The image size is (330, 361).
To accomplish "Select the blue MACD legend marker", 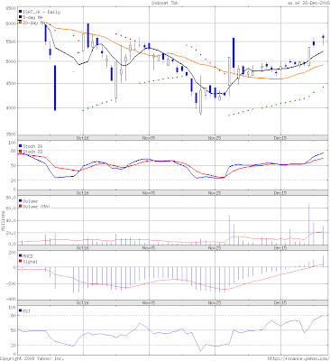I will [x=21, y=256].
